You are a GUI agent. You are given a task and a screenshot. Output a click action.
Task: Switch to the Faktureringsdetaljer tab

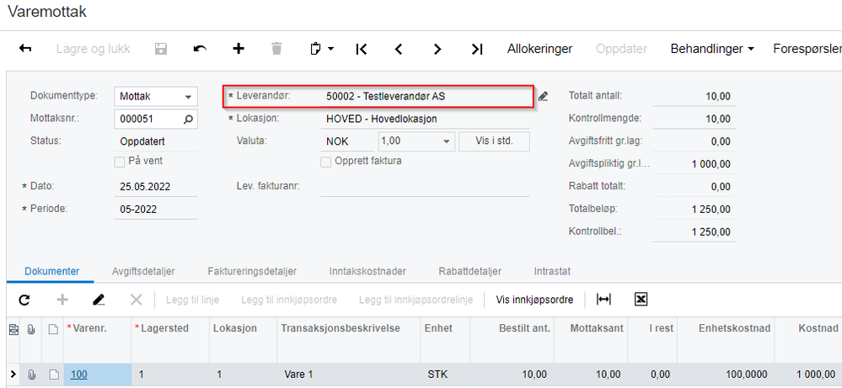(252, 271)
